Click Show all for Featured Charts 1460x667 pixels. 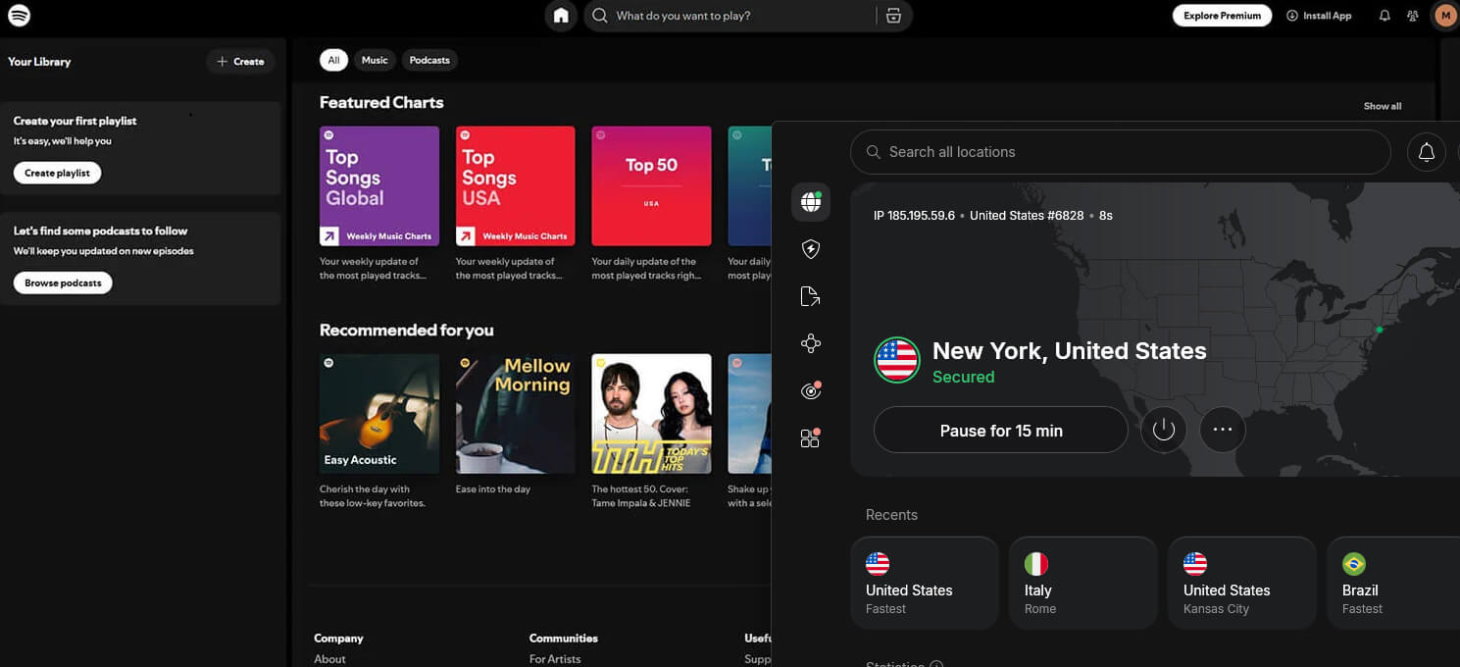pyautogui.click(x=1383, y=106)
